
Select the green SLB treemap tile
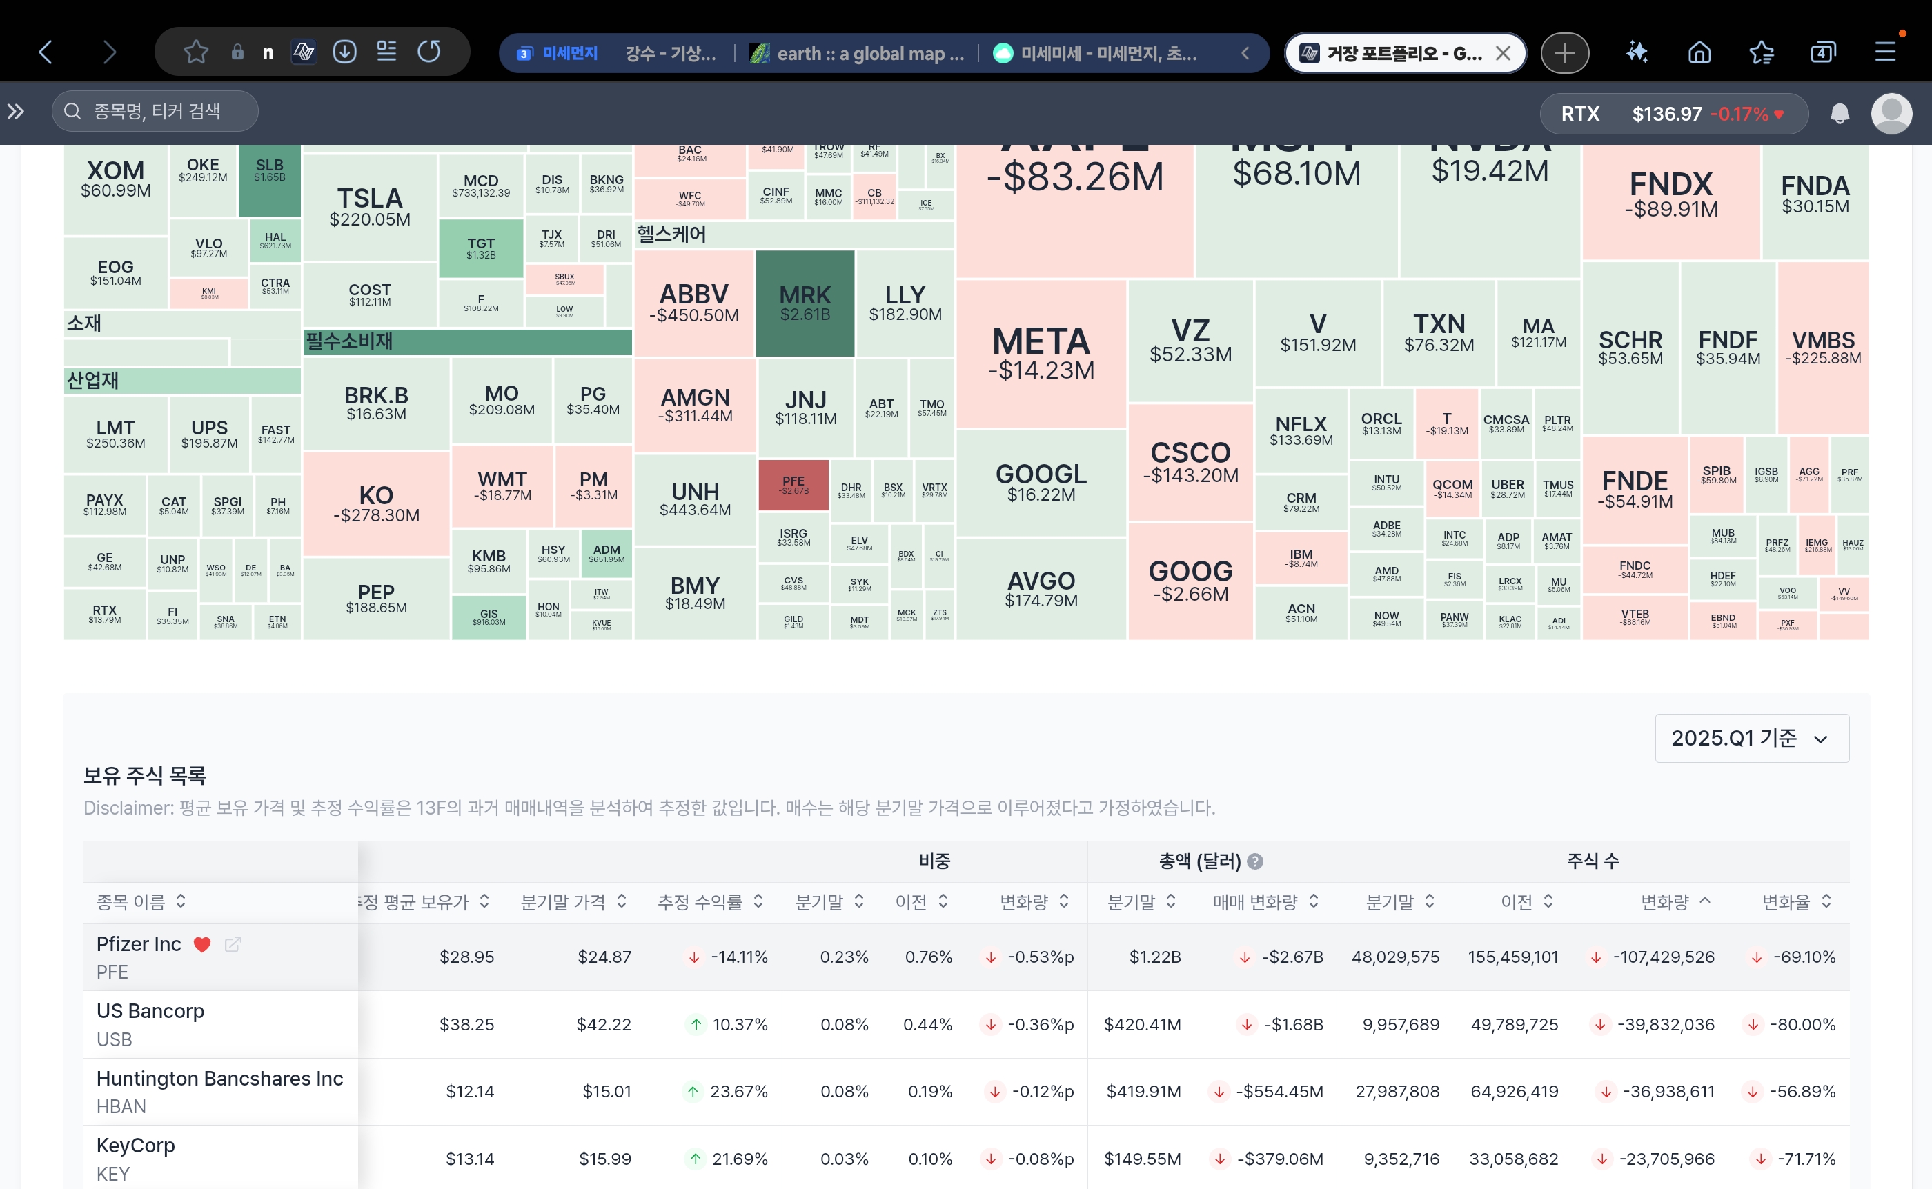click(269, 180)
